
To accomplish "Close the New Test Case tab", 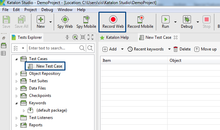I will (176, 37).
